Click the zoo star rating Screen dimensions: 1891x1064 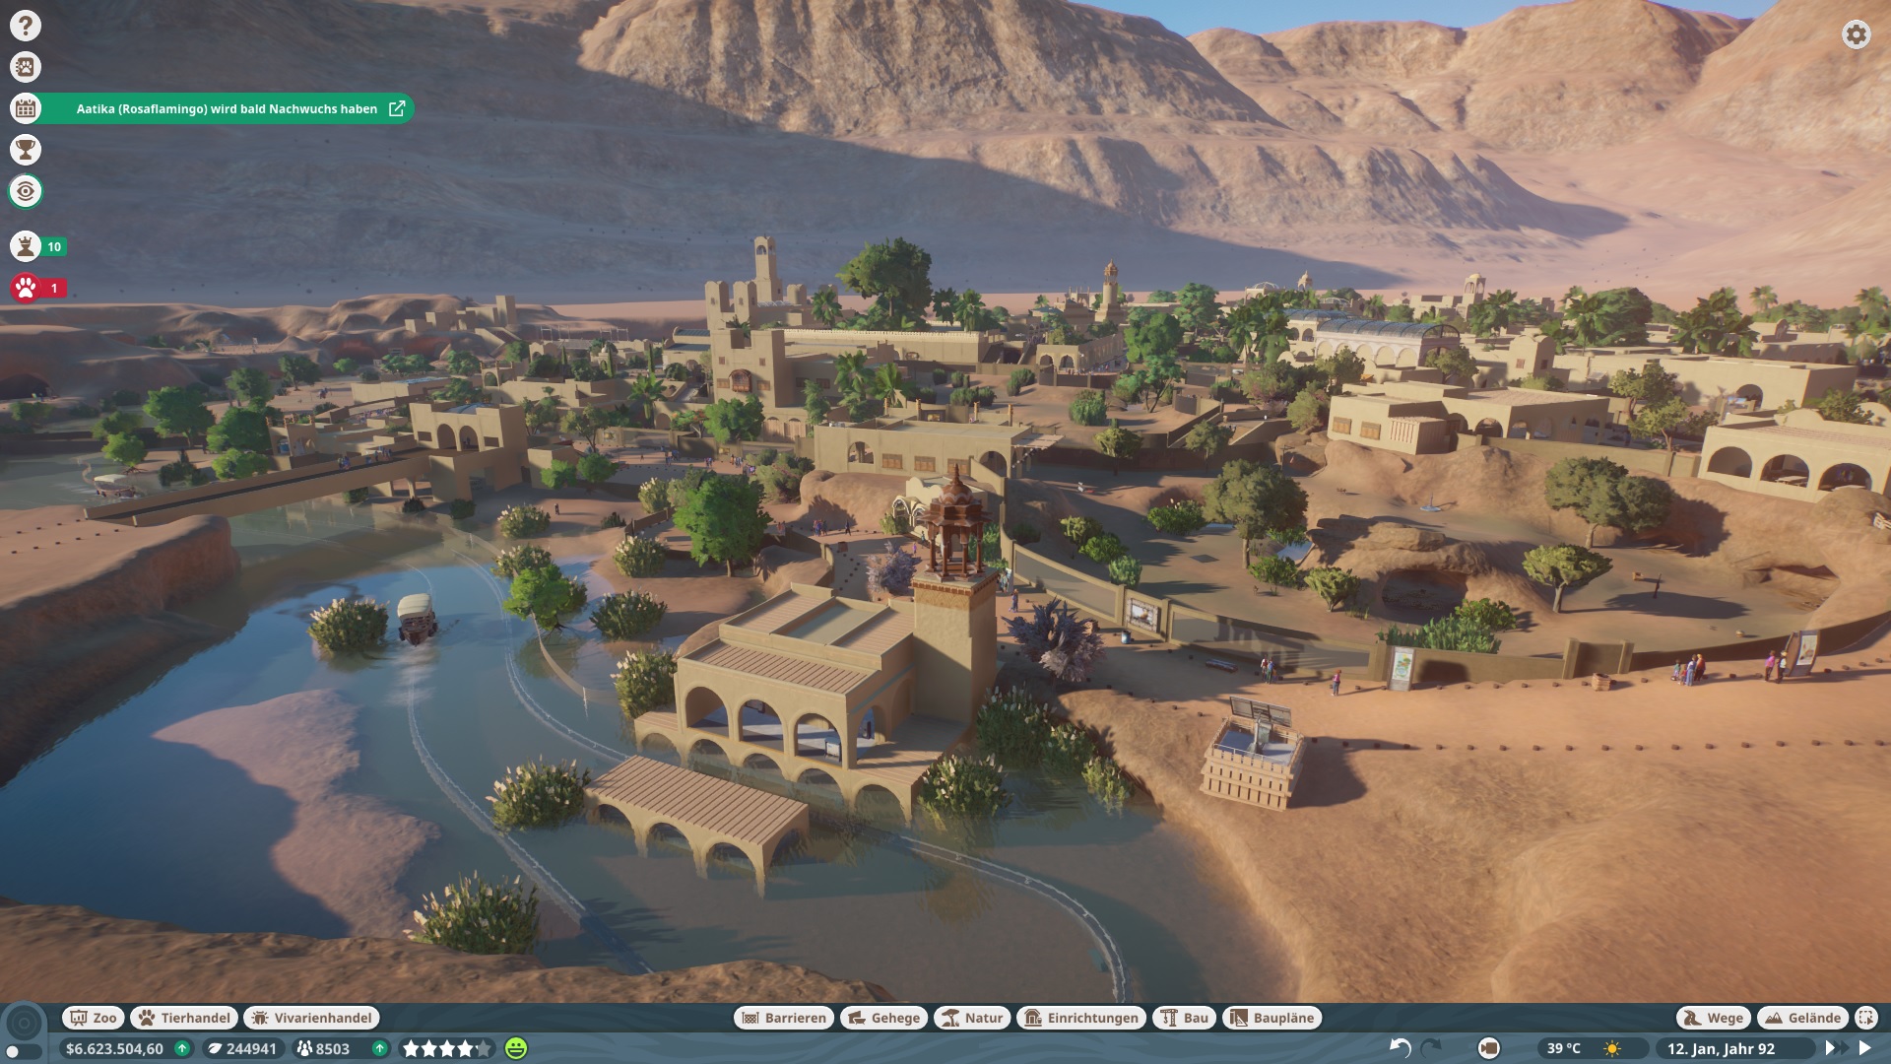pos(446,1048)
